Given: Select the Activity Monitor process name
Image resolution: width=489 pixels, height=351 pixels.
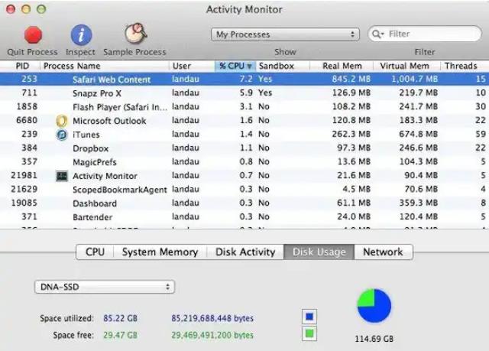Looking at the screenshot, I should pos(105,176).
